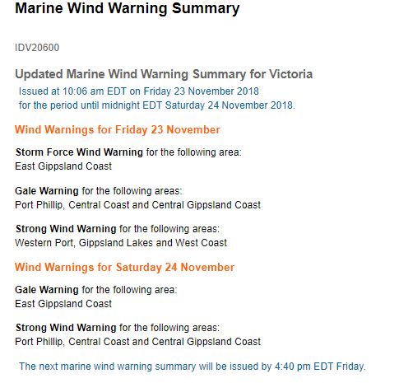Click Saturday's Port Phillip, Central Coast strong wind areas
This screenshot has height=383, width=399.
[137, 342]
